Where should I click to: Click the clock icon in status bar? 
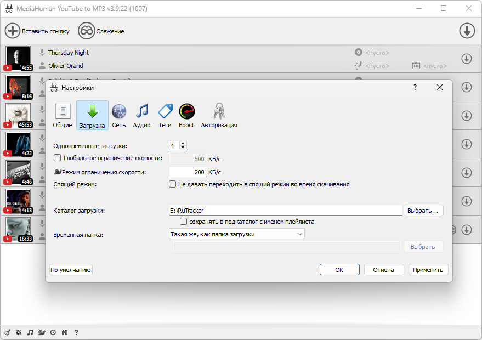tap(53, 332)
